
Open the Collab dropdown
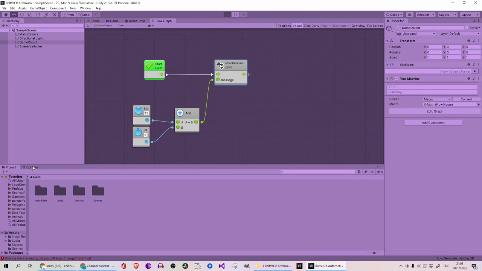pyautogui.click(x=394, y=15)
